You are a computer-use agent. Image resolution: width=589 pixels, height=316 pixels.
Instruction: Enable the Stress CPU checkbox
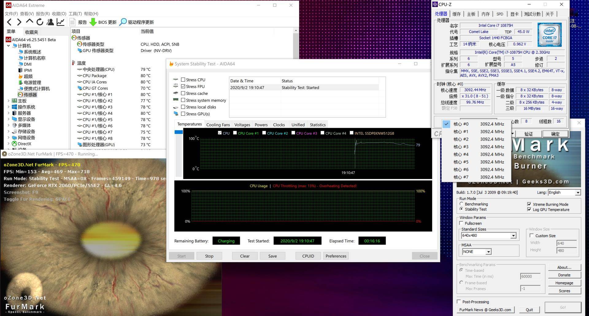[183, 80]
